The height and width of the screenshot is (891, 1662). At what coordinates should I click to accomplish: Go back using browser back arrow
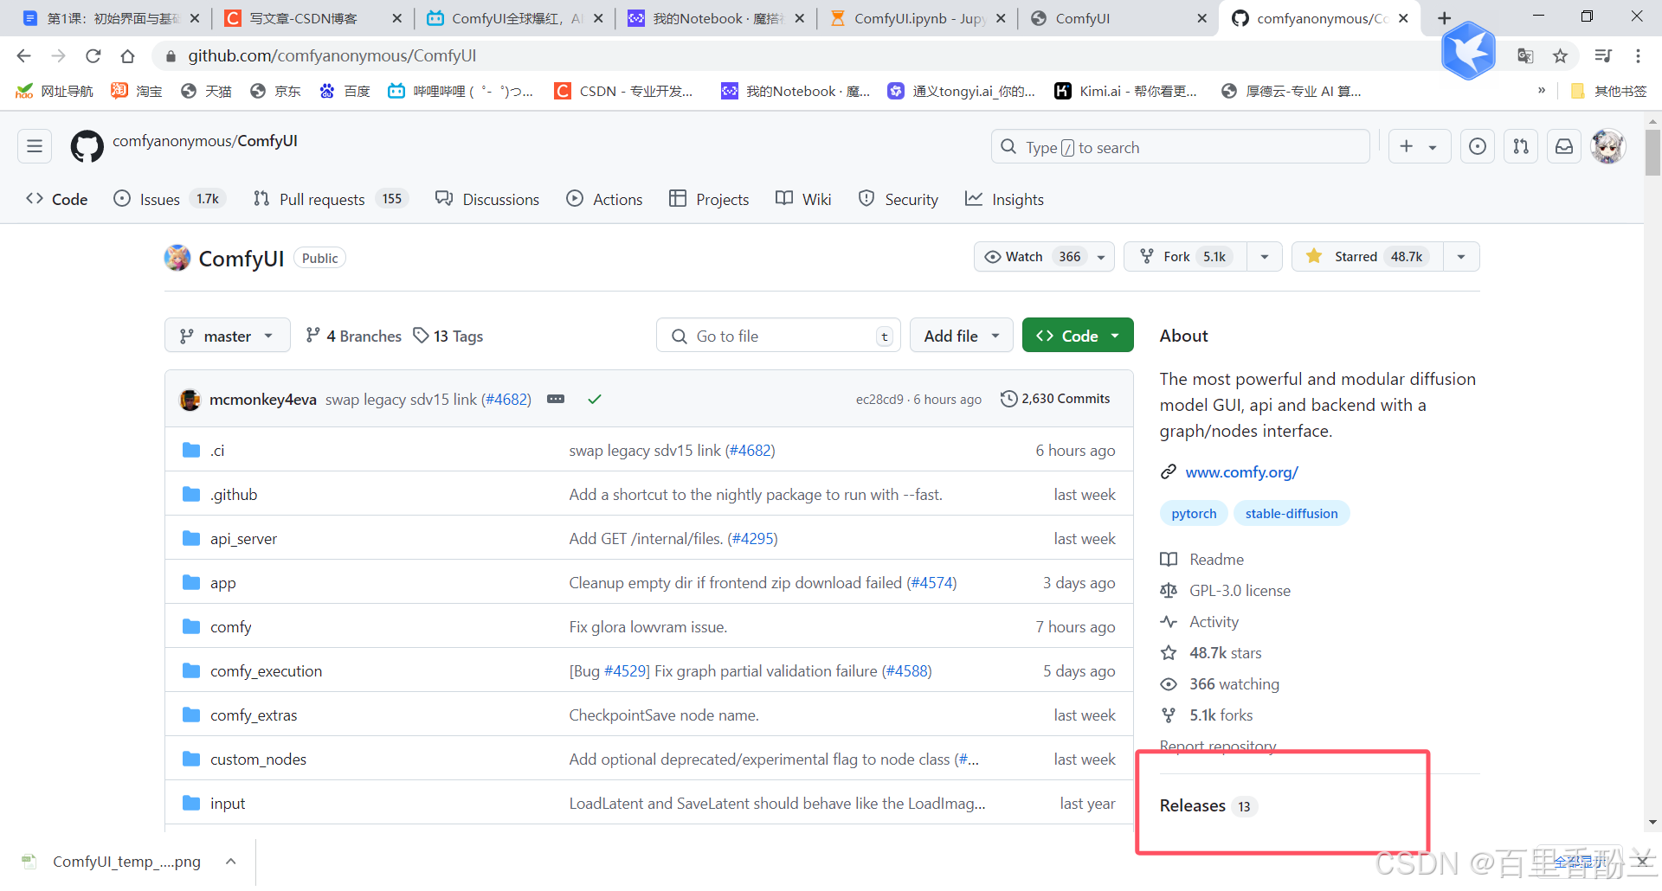24,55
